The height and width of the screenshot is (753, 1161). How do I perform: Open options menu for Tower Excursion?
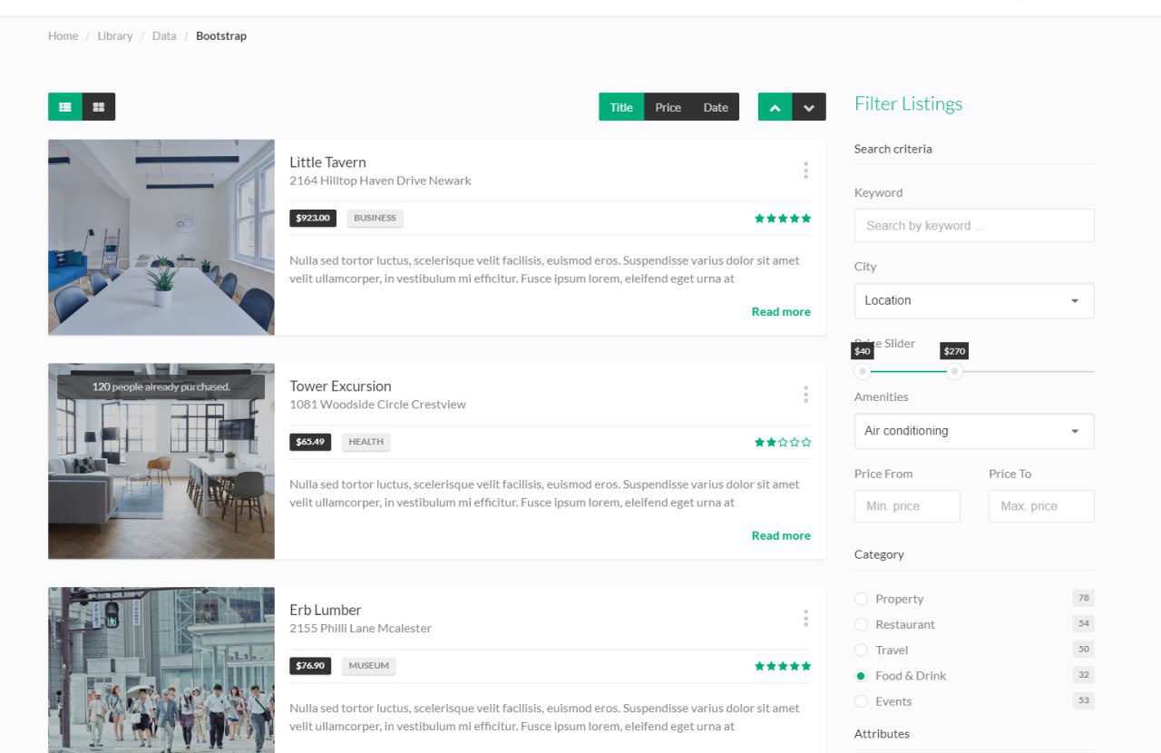click(x=805, y=395)
